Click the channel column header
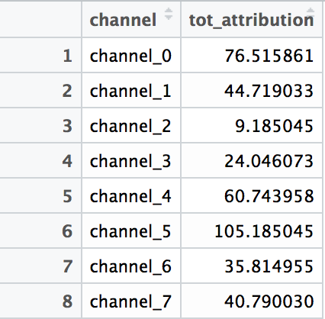325x319 pixels. pyautogui.click(x=131, y=19)
